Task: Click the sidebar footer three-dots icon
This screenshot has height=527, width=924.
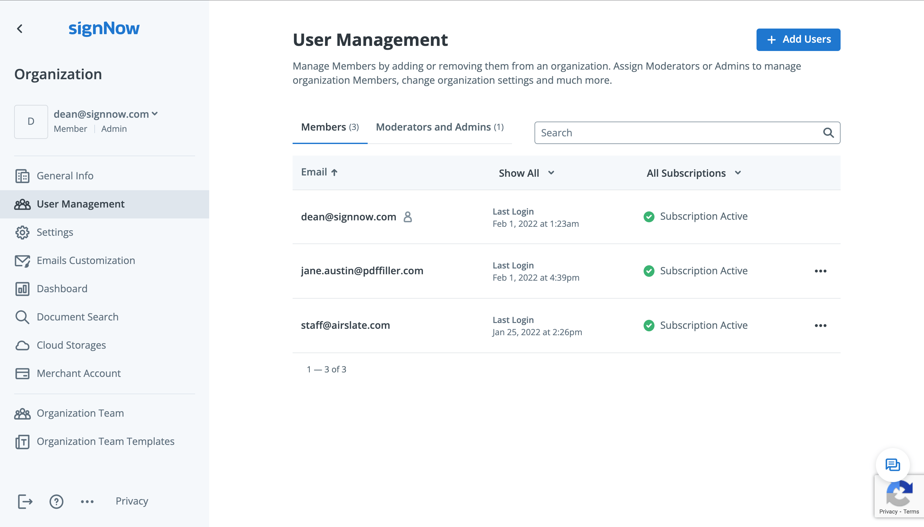Action: (87, 501)
